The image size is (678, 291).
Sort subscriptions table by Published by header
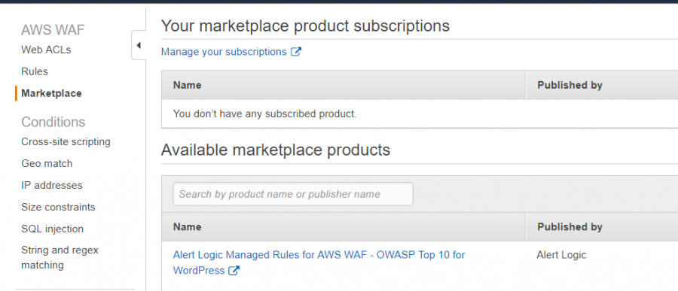point(602,85)
